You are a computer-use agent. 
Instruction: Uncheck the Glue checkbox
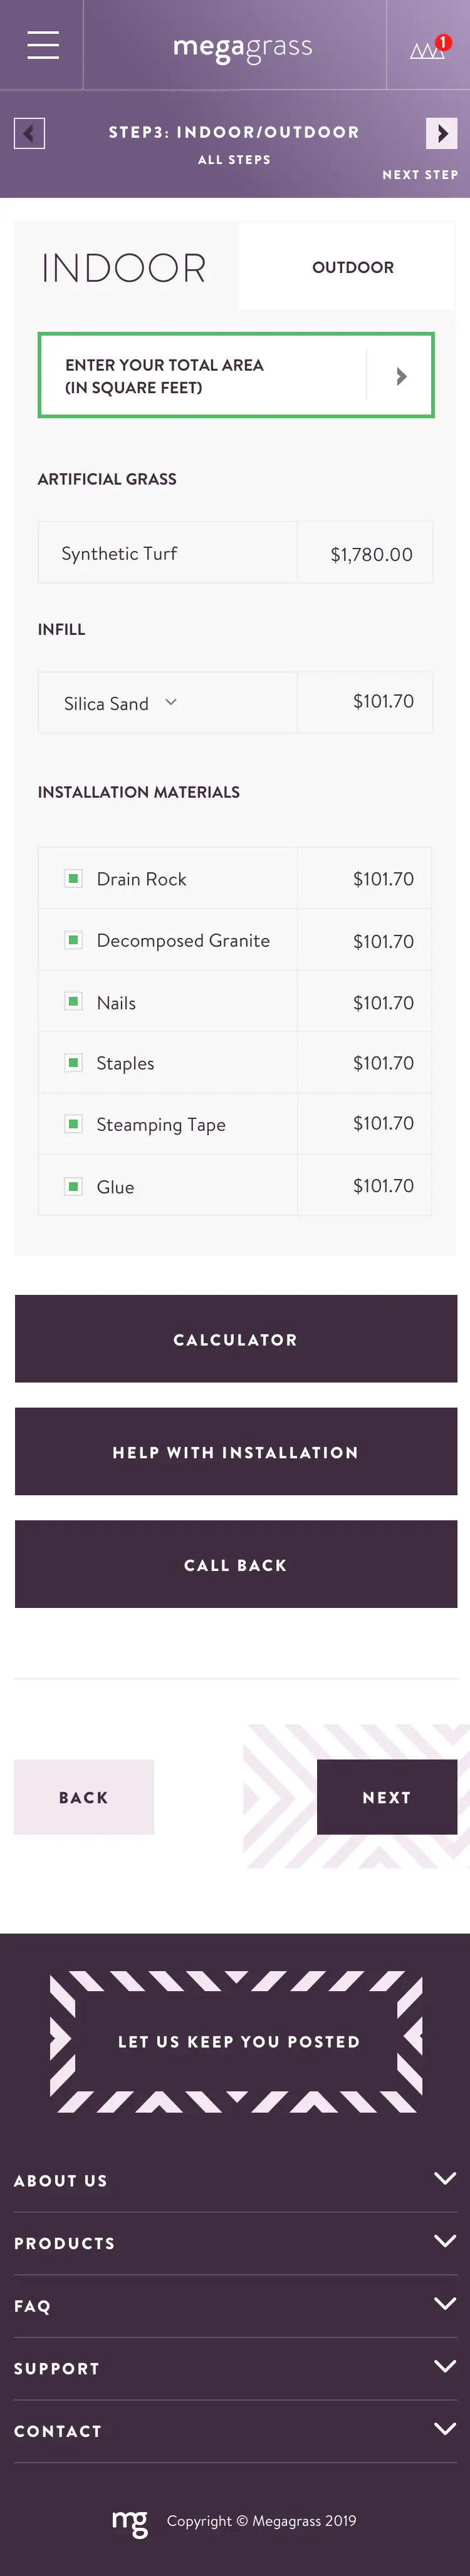73,1186
